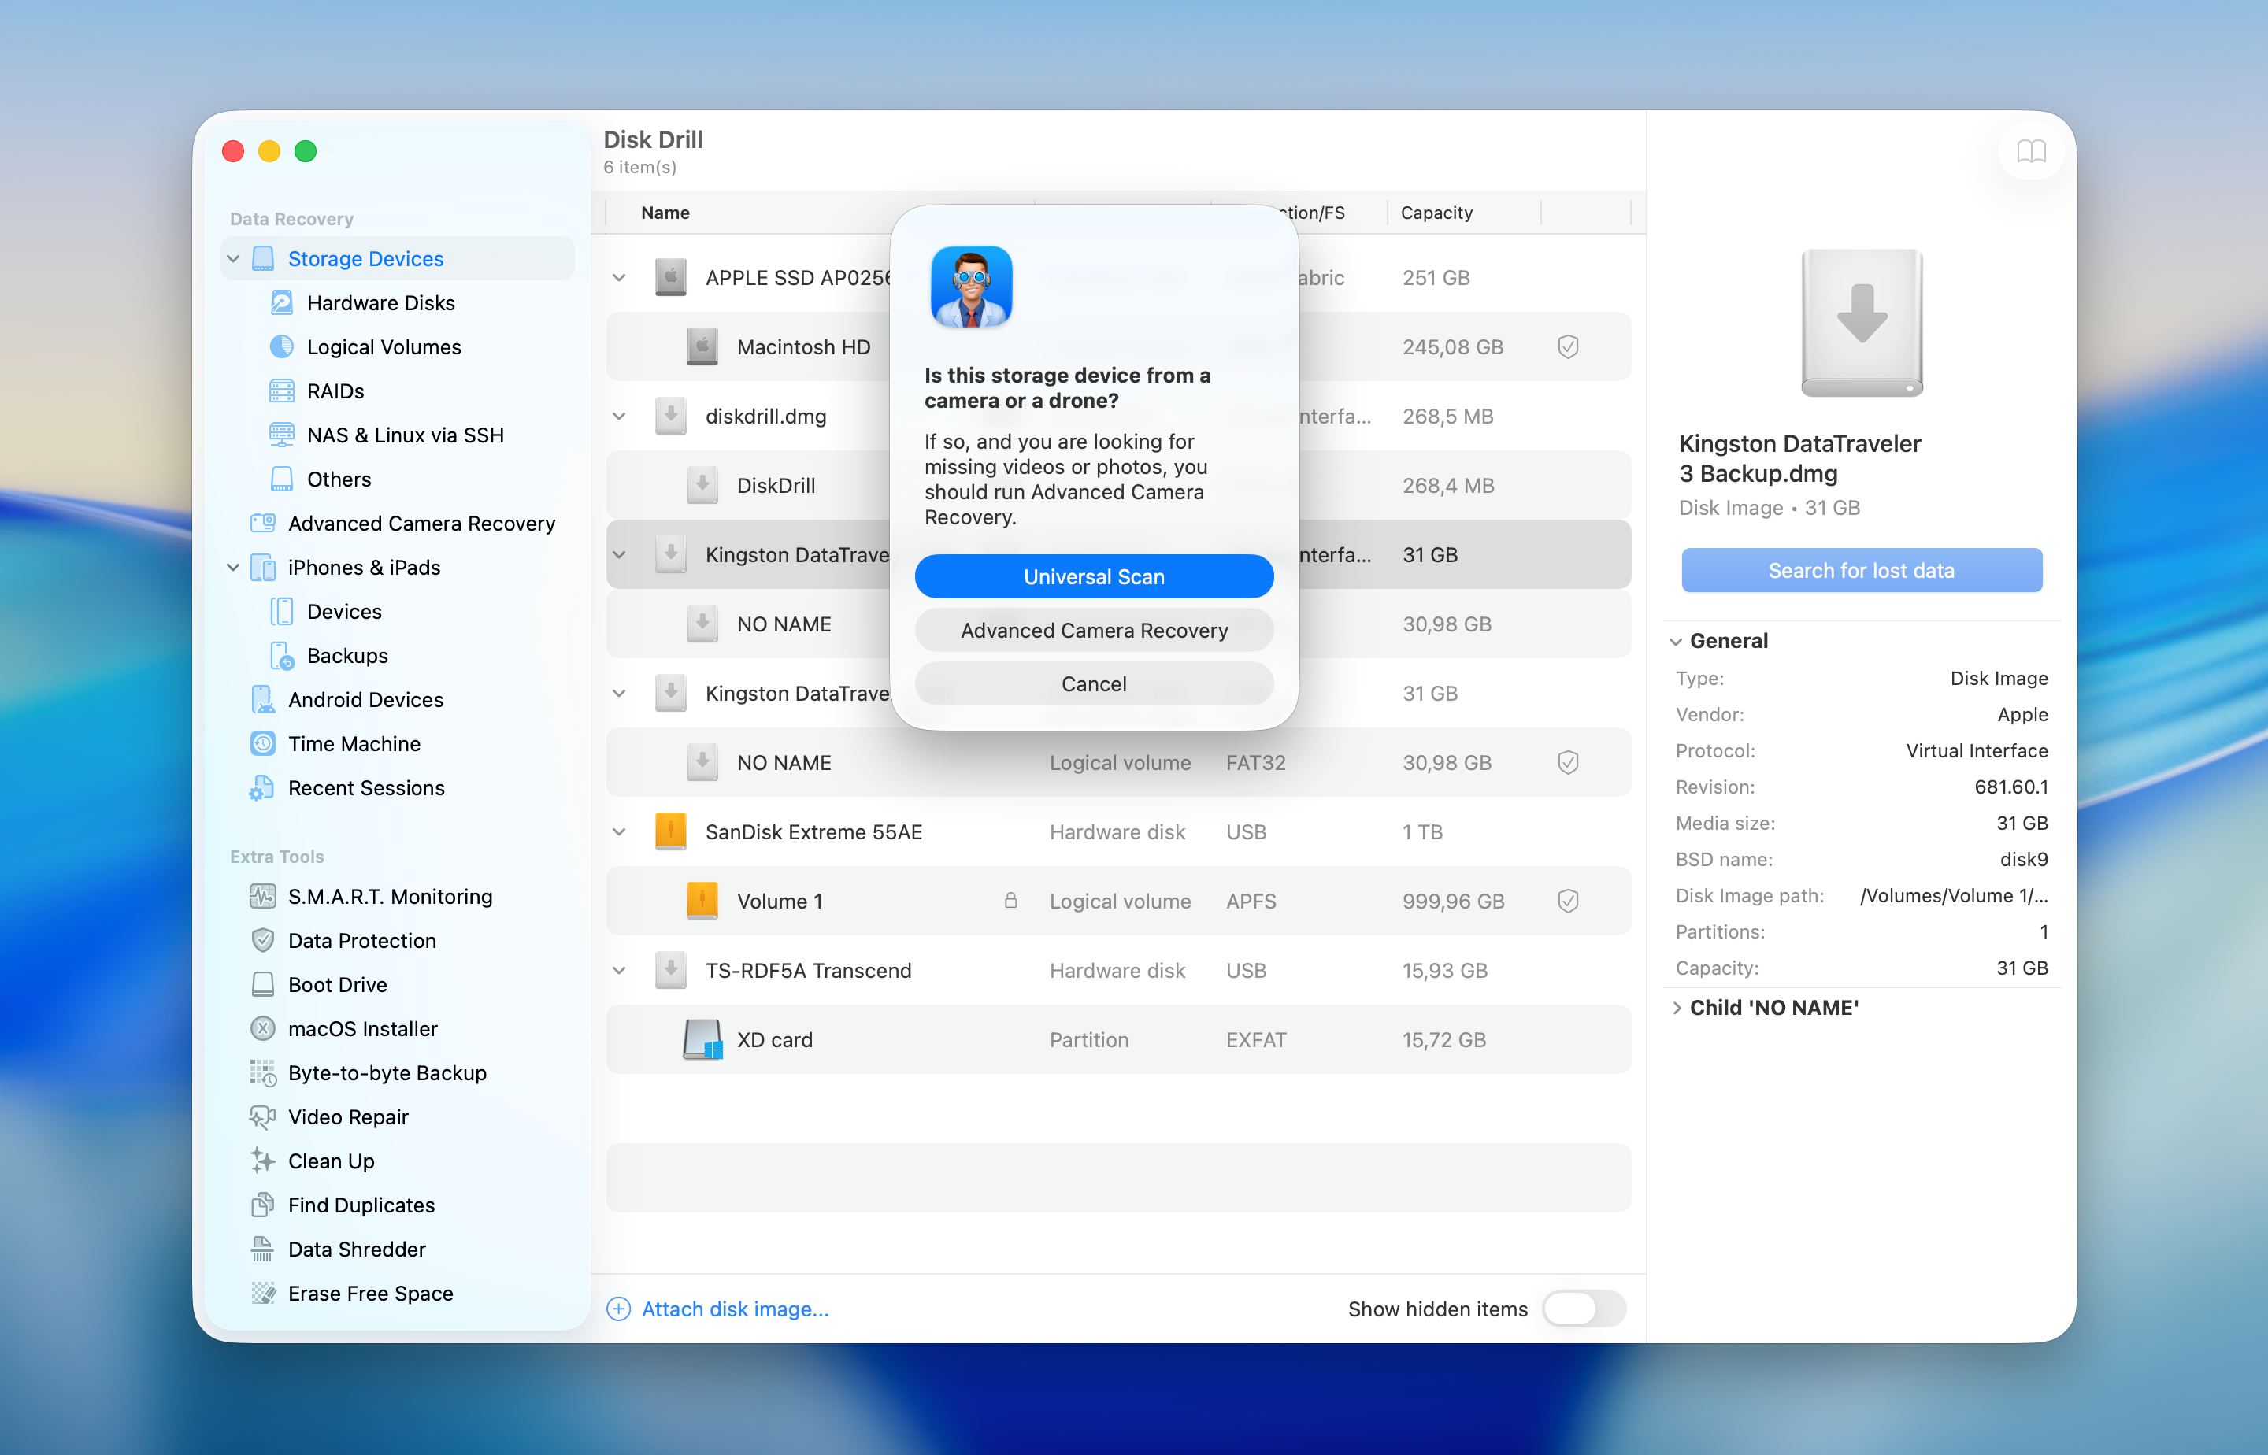The height and width of the screenshot is (1455, 2268).
Task: Collapse the SanDisk Extreme 55AE row
Action: click(x=619, y=832)
